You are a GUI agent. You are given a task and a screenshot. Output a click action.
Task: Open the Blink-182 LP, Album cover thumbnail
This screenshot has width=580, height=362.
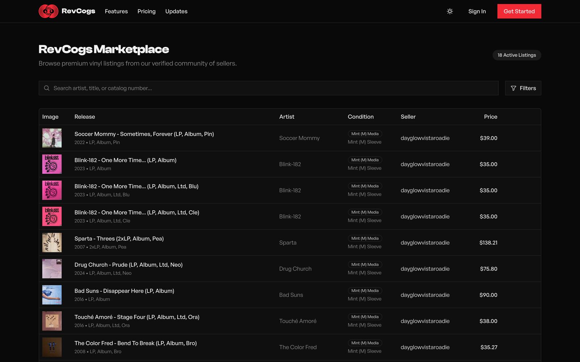point(52,164)
